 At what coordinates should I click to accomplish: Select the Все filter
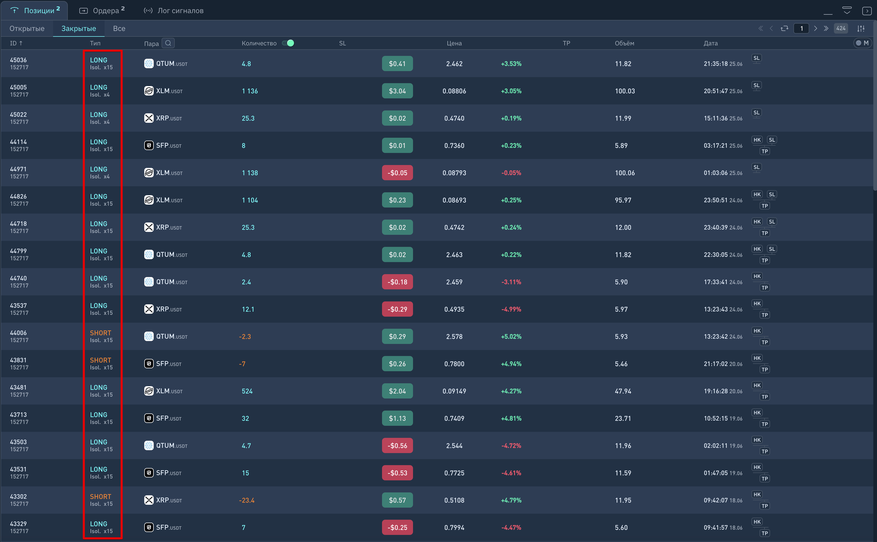click(x=119, y=28)
